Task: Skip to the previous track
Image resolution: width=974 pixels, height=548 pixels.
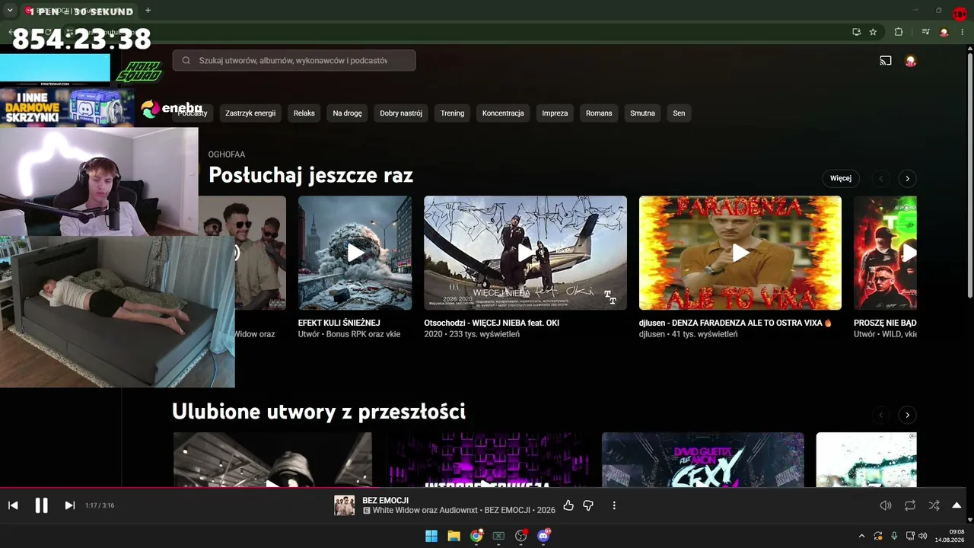Action: pyautogui.click(x=13, y=505)
